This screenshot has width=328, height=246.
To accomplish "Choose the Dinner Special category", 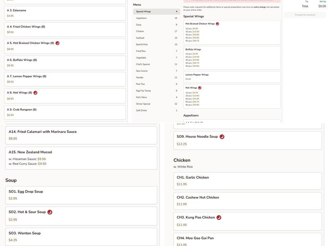I will pyautogui.click(x=157, y=104).
